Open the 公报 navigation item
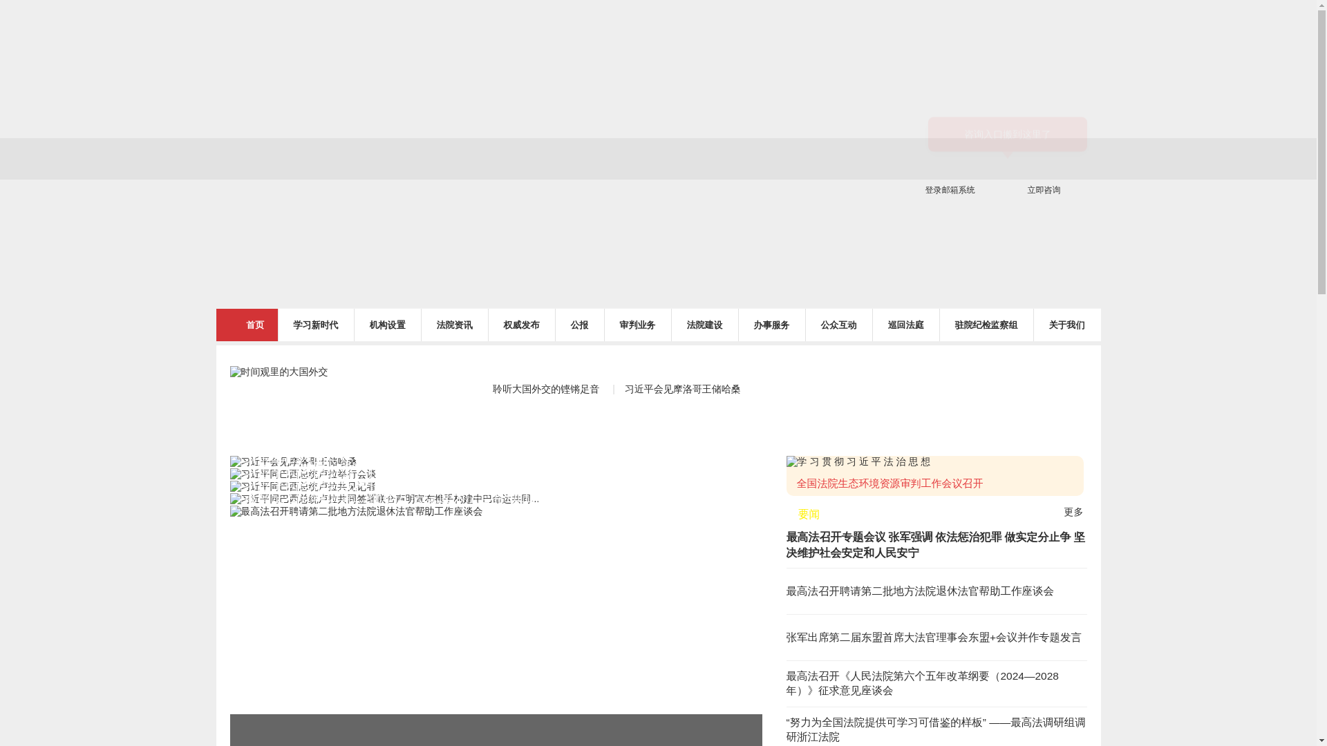The image size is (1327, 746). [580, 325]
